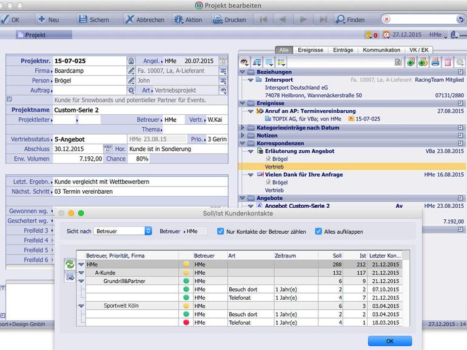Switch to the Ereignisse tab
The width and height of the screenshot is (467, 350).
[x=310, y=50]
